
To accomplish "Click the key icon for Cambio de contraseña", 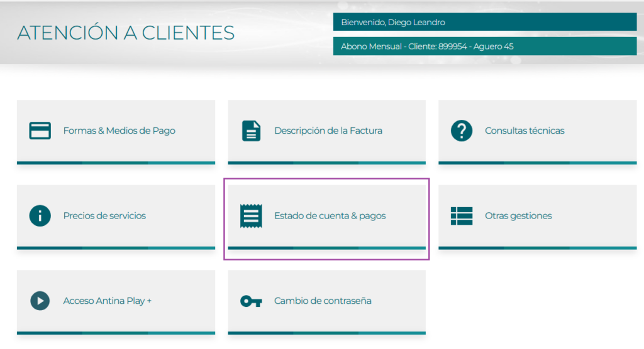I will (x=251, y=301).
